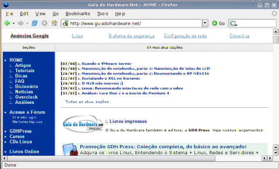Screen dimensions: 279x169
Task: Open Dicionário section in sidebar
Action: (27, 86)
